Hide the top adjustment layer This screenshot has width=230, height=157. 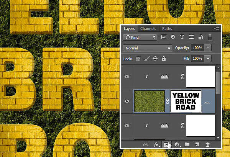(127, 77)
